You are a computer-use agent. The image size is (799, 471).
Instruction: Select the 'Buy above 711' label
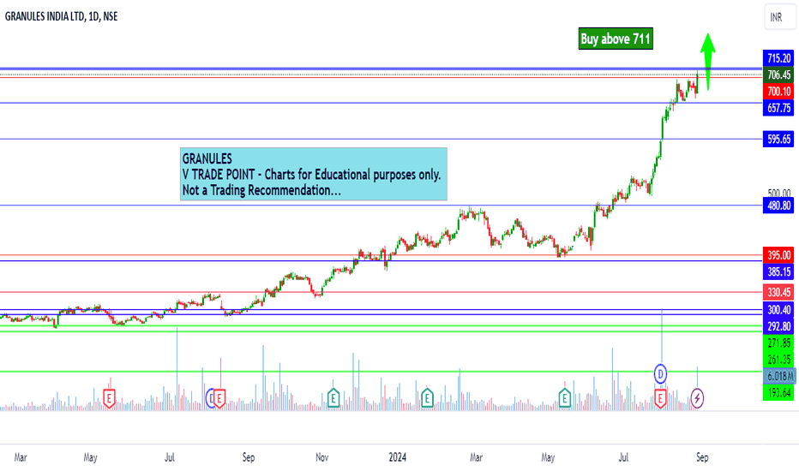point(616,39)
